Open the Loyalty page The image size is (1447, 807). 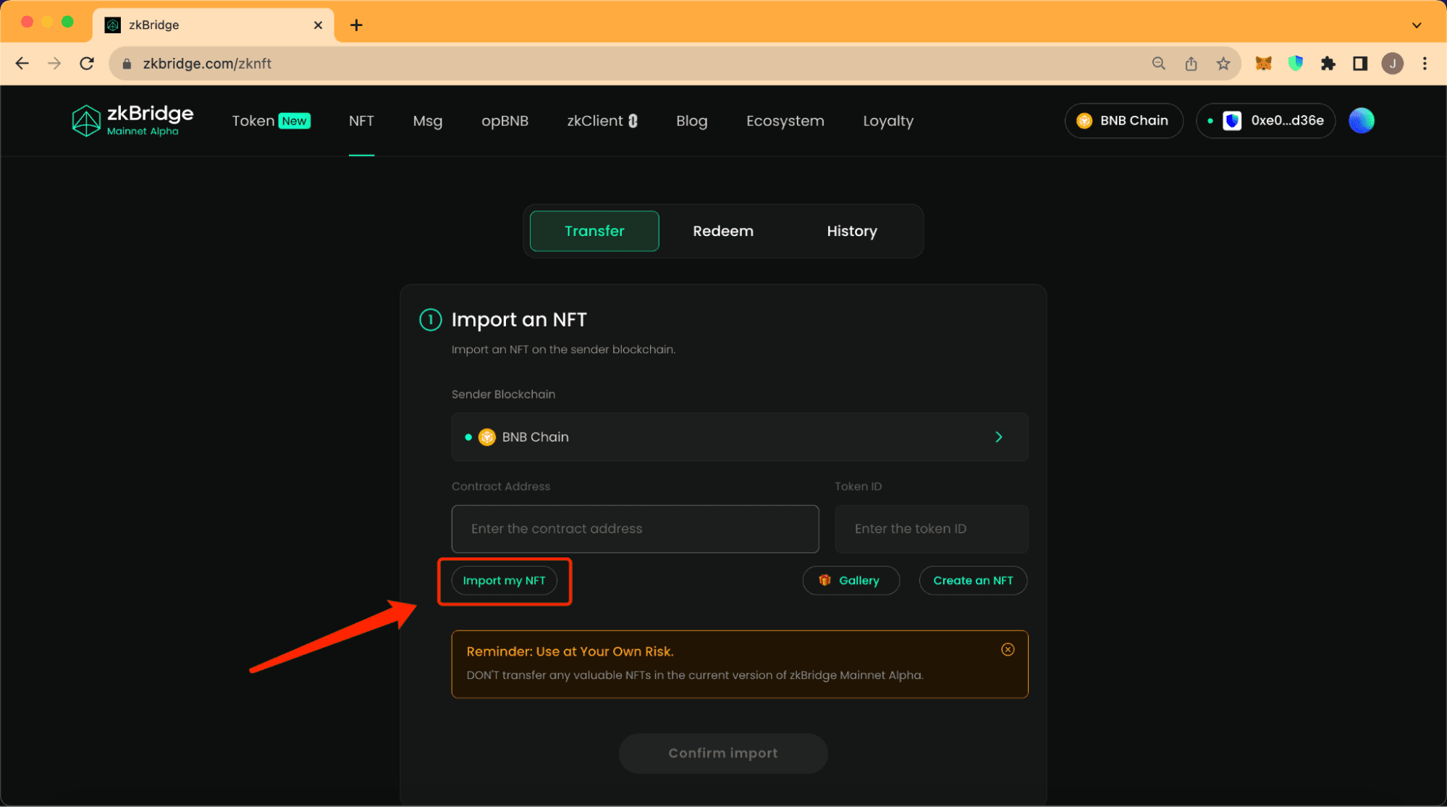point(888,121)
